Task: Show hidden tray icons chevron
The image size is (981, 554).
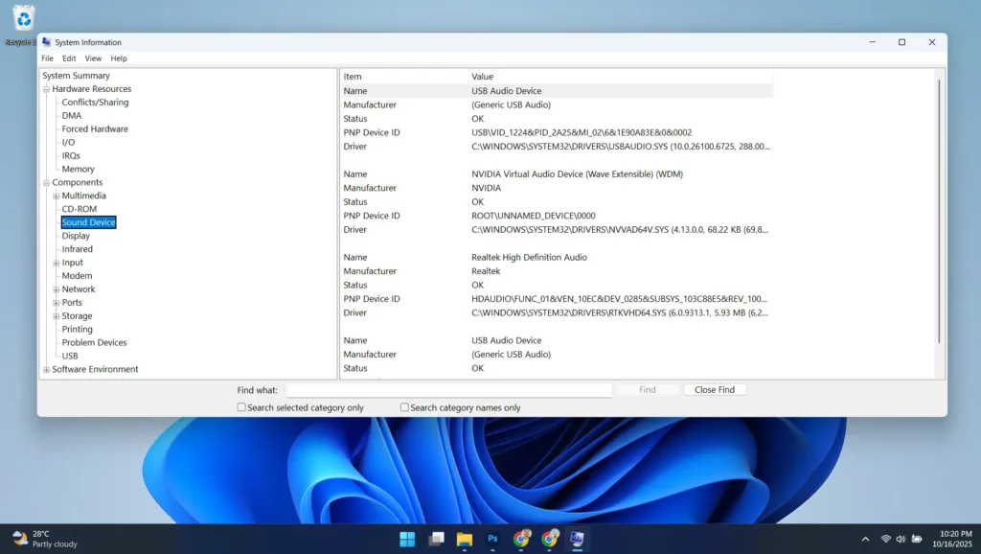Action: coord(865,539)
